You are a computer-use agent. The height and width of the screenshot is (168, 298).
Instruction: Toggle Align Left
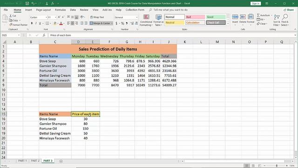68,23
